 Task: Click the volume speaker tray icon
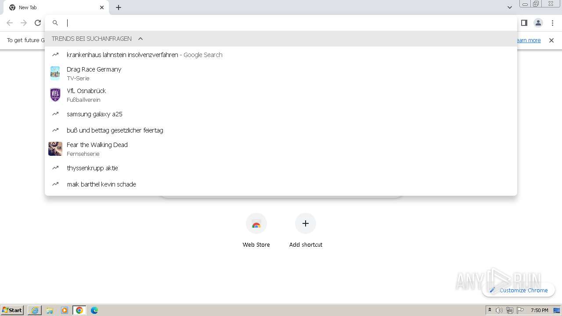[x=499, y=310]
